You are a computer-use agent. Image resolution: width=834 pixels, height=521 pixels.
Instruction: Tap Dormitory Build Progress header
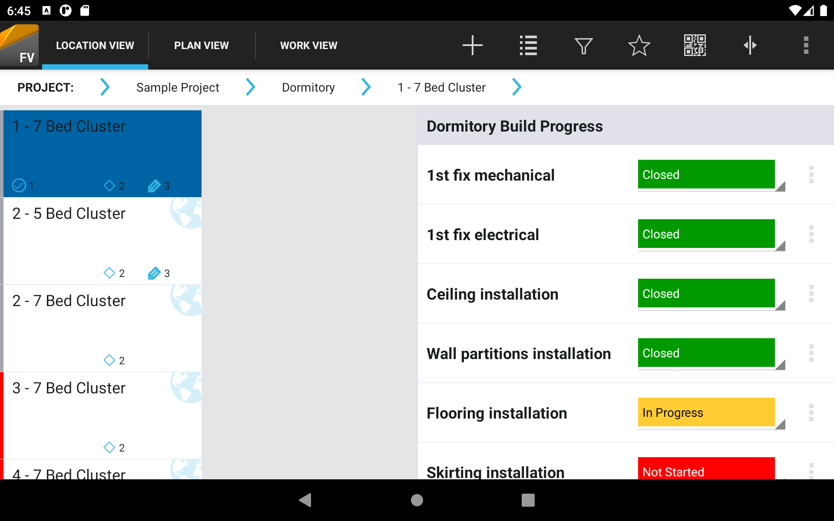pos(515,126)
